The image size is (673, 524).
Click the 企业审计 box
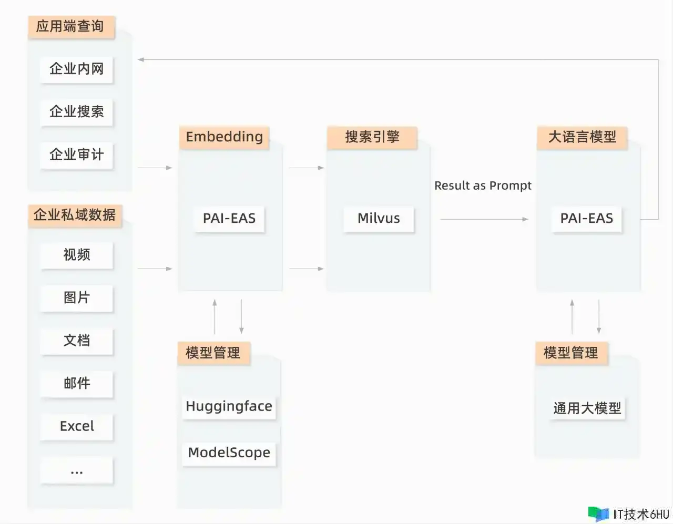(77, 155)
